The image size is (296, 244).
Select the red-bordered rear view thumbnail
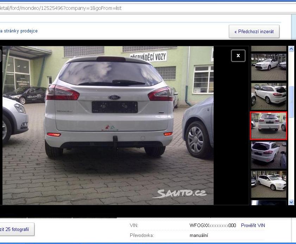tap(269, 126)
